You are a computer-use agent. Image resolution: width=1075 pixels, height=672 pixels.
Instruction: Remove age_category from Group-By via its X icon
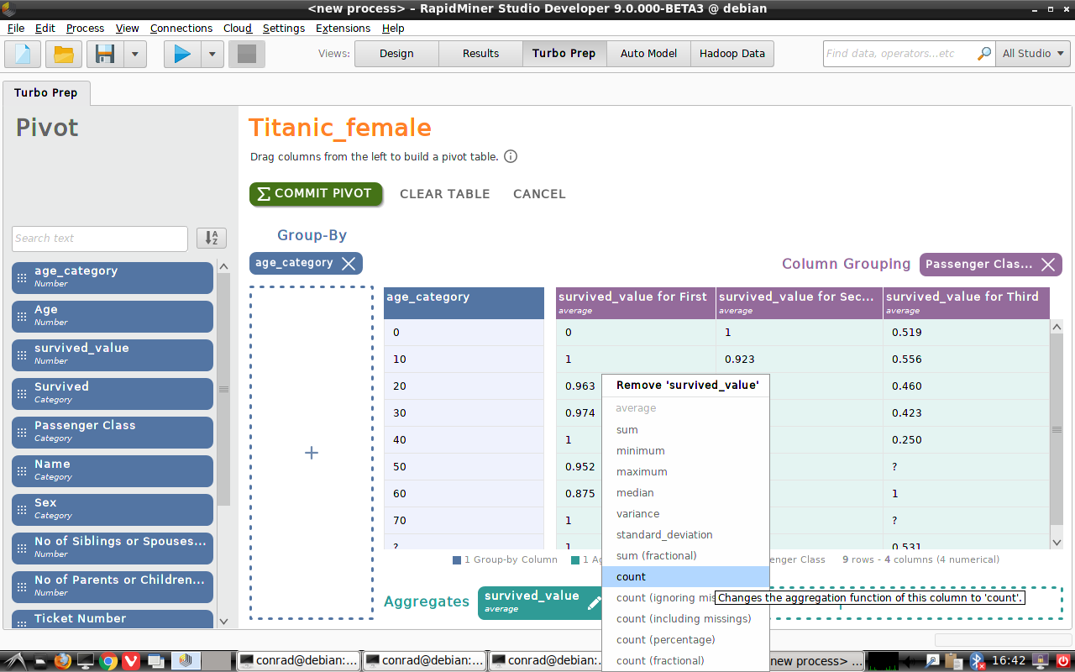point(349,262)
